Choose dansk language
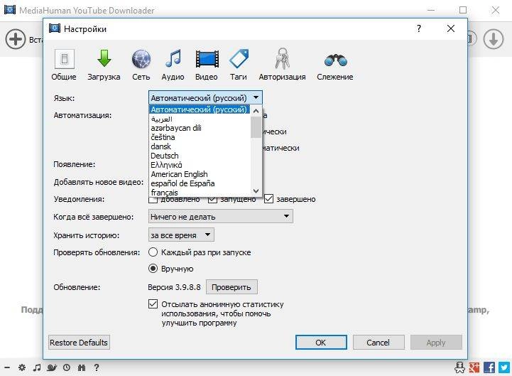512x376 pixels. (x=199, y=146)
